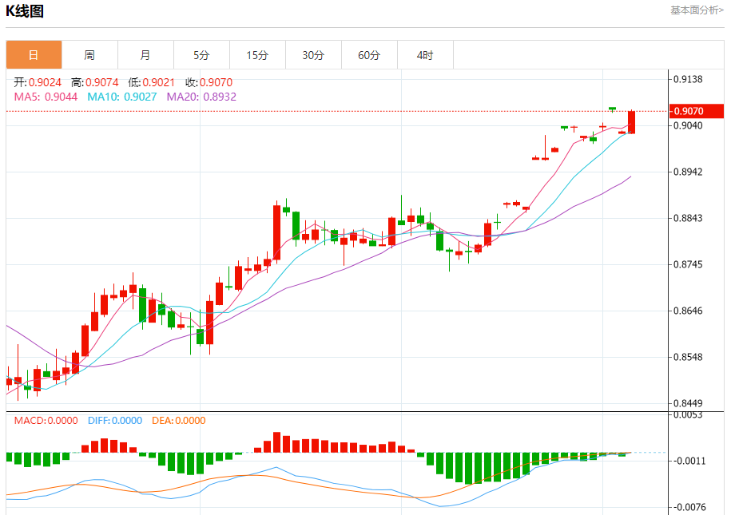Click the 低:0.9021 low price value
The image size is (731, 515).
click(x=152, y=82)
